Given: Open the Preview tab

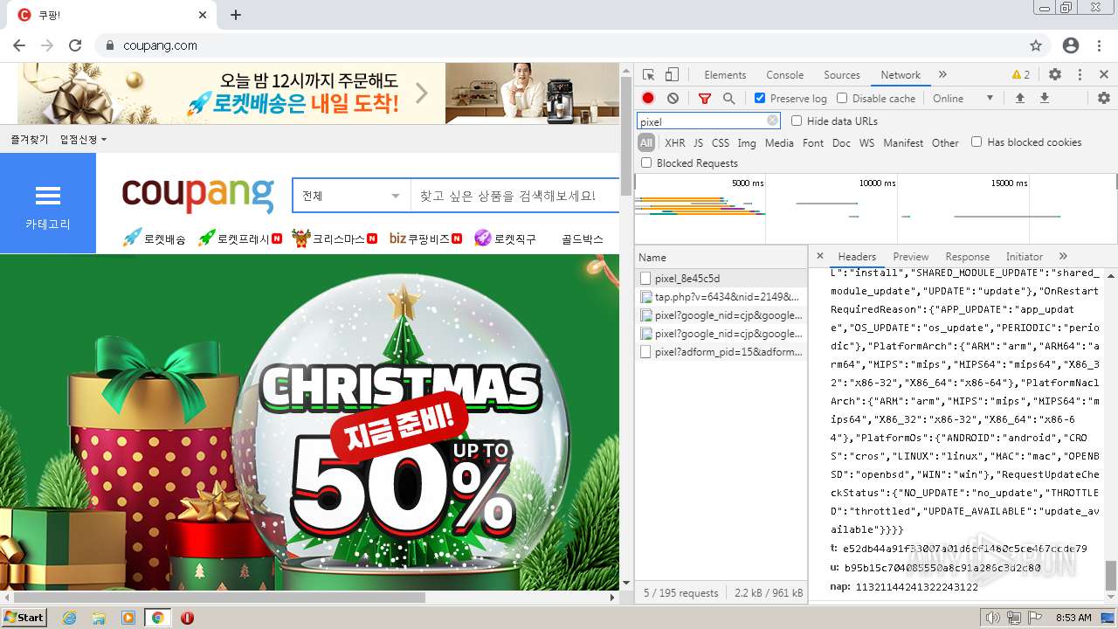Looking at the screenshot, I should click(910, 257).
